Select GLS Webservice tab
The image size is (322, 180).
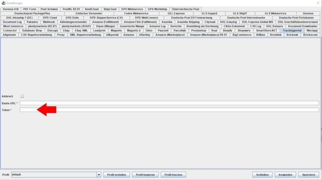(x=275, y=13)
